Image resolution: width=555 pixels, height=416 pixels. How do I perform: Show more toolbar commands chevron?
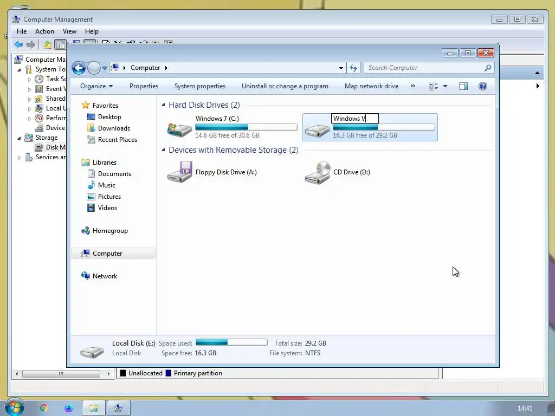pos(412,86)
